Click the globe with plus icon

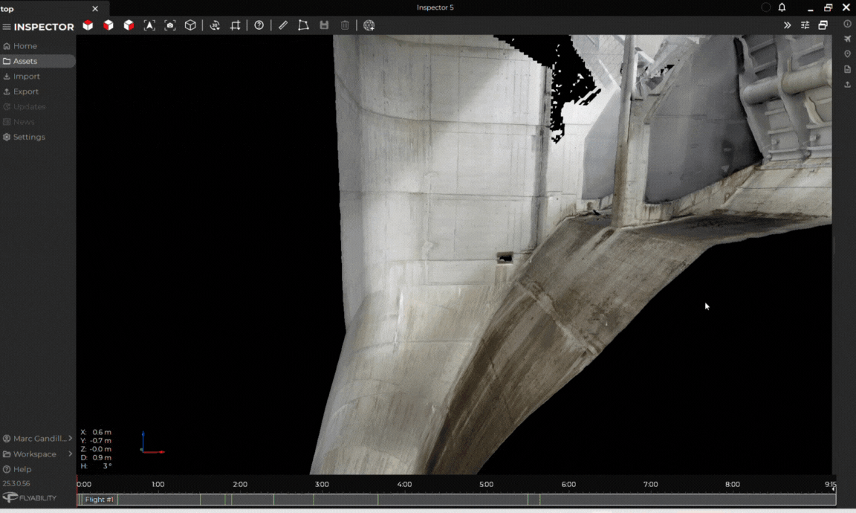point(369,25)
